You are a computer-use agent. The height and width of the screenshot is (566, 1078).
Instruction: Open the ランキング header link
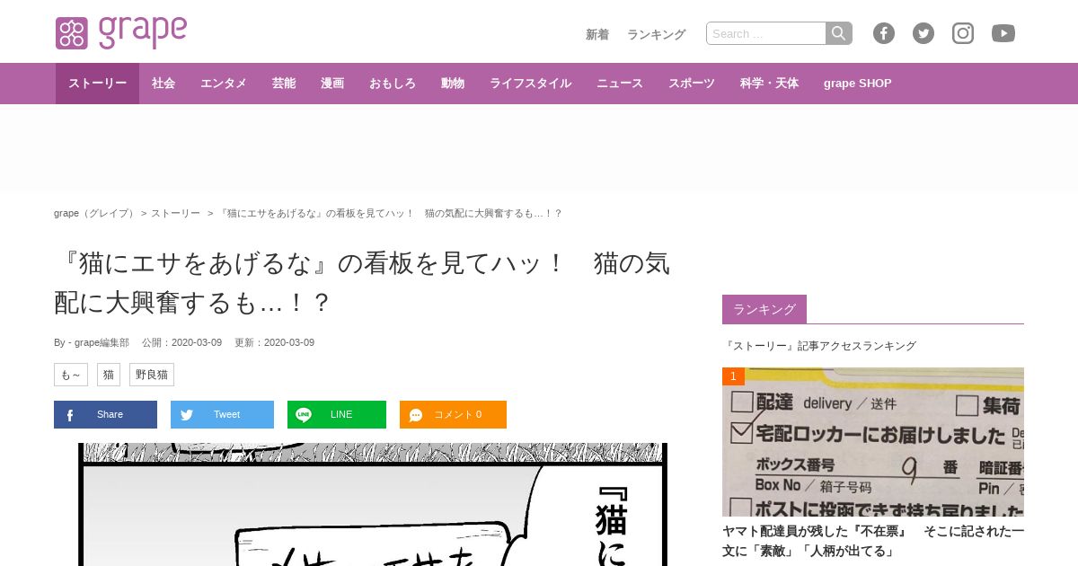pos(656,34)
